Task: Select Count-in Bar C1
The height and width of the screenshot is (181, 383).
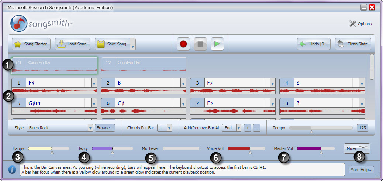Action: pos(54,65)
